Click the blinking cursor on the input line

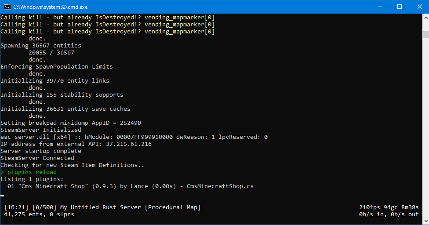pyautogui.click(x=2, y=196)
